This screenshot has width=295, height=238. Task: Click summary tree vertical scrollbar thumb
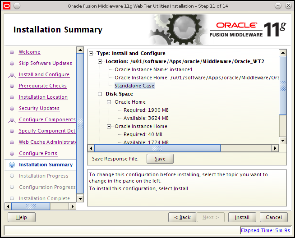(x=282, y=86)
